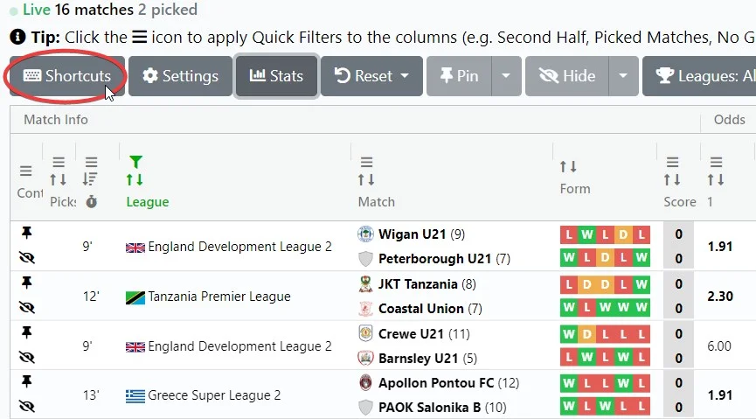Hide the JKT Tanzania match row

(x=26, y=308)
